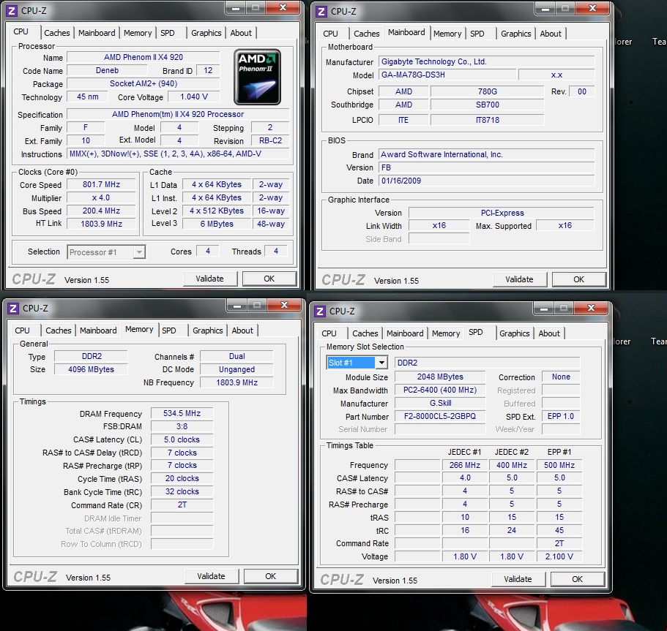This screenshot has width=667, height=631.
Task: Select SPD tab in the CPU window
Action: point(168,33)
